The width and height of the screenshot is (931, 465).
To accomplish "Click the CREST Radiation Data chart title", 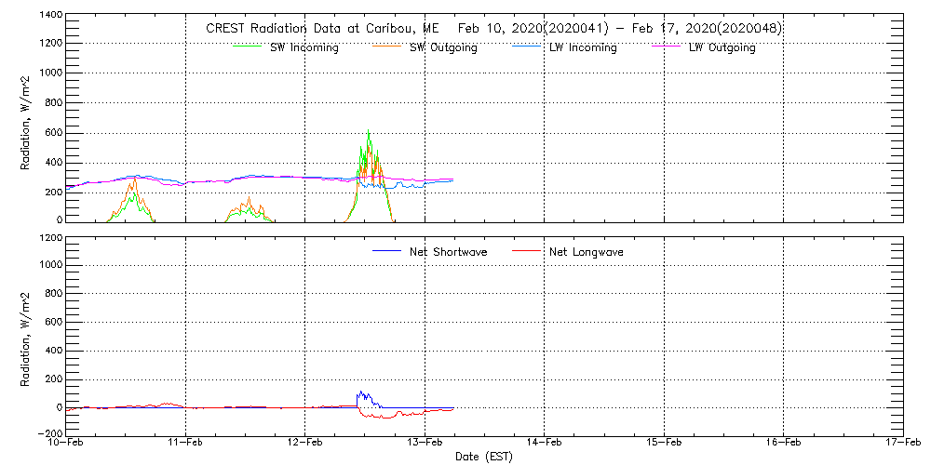I will coord(493,29).
